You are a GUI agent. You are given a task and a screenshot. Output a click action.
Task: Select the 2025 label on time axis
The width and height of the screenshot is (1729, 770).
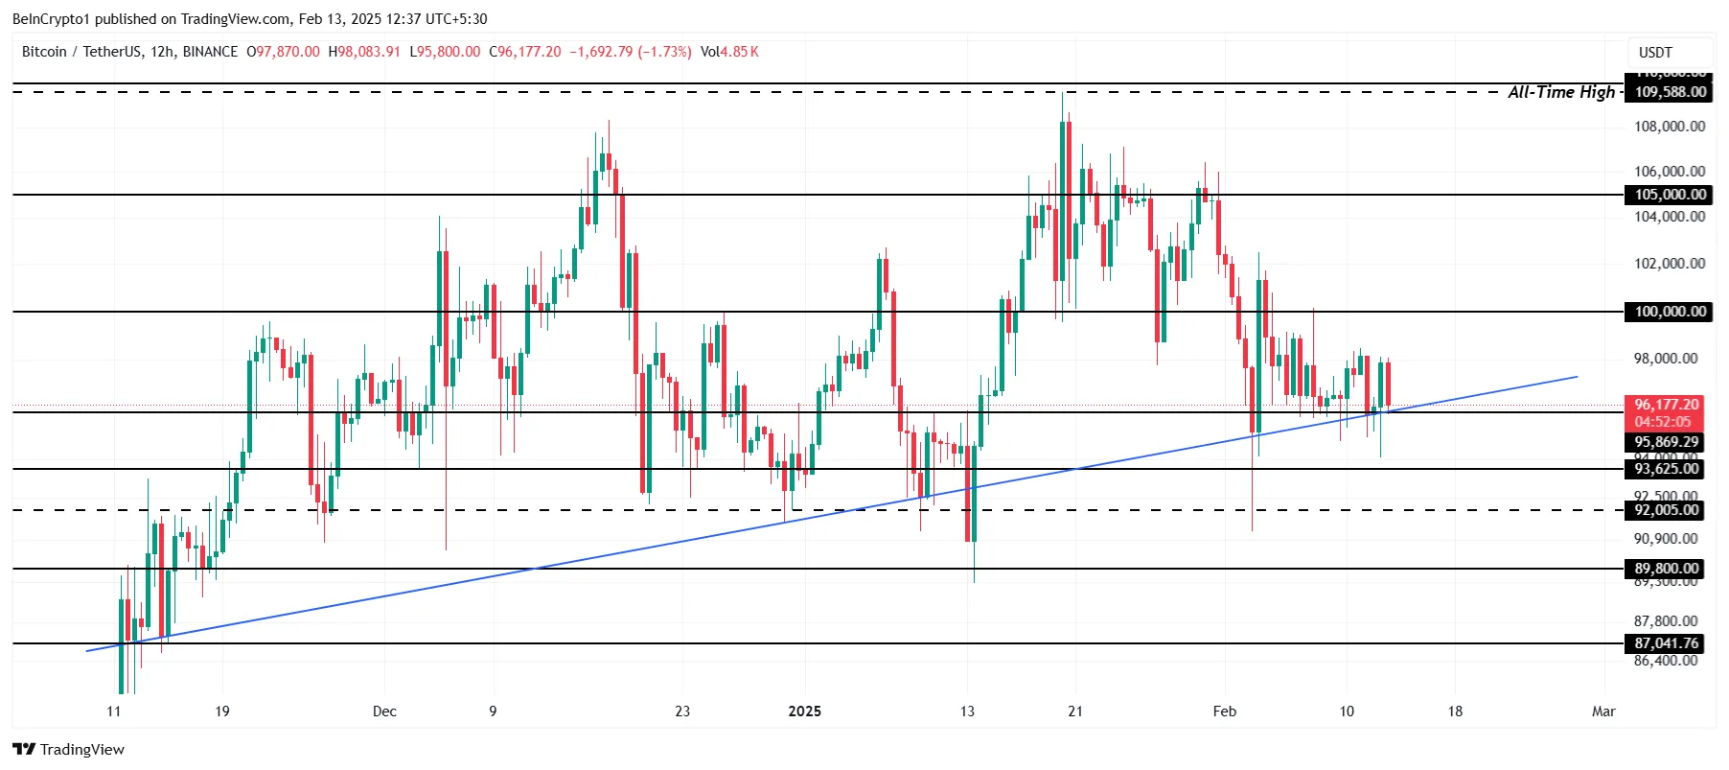(x=804, y=712)
